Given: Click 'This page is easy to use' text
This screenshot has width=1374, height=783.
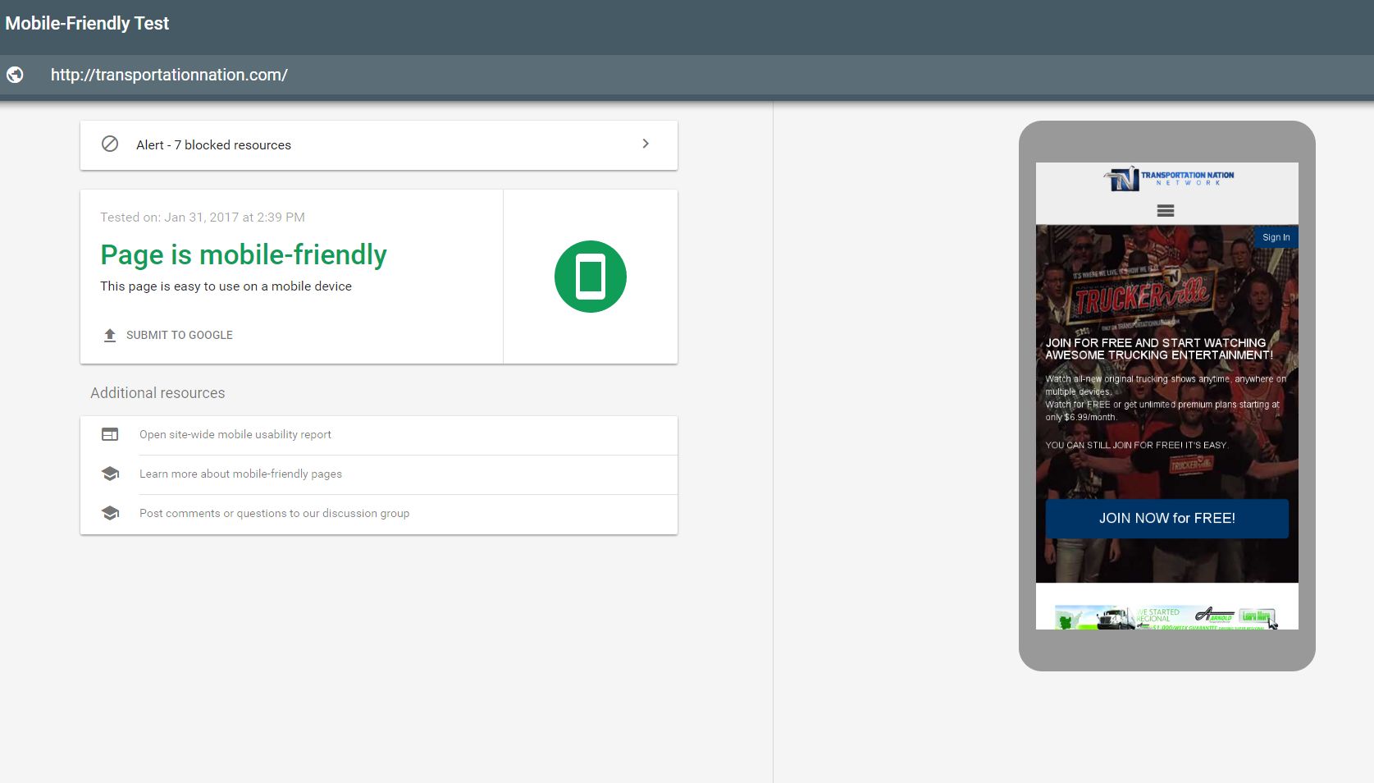Looking at the screenshot, I should click(x=226, y=286).
